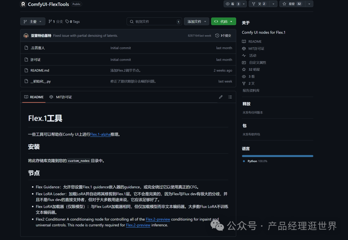Open the 许可证 file
Screen dimensions: 348x240
tap(35, 60)
